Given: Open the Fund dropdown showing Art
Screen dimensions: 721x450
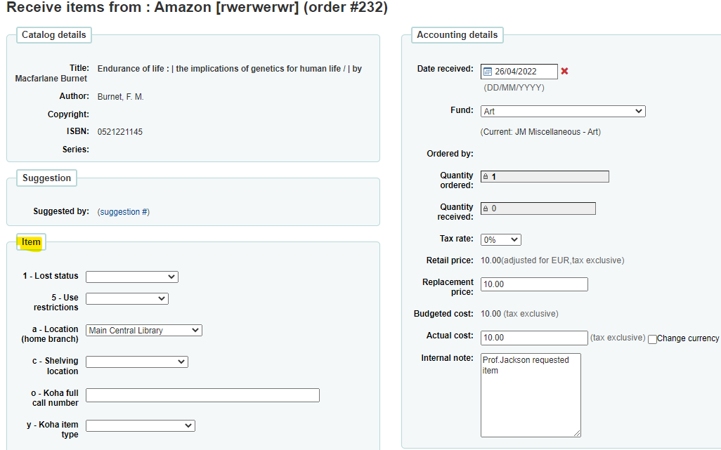Looking at the screenshot, I should [562, 111].
